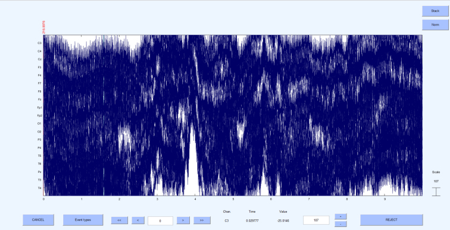Click the vertical scale bar indicator
The image size is (450, 230).
[436, 191]
